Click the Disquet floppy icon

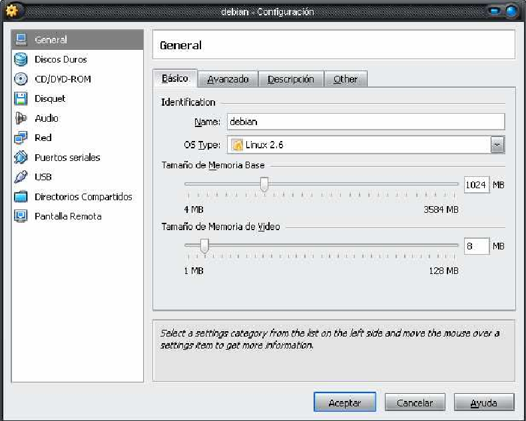(21, 99)
